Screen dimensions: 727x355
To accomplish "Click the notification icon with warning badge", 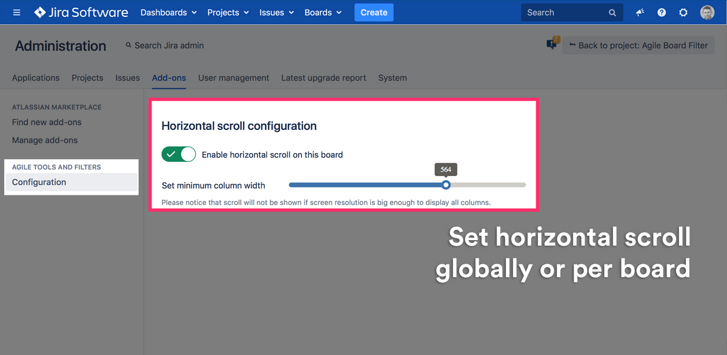I will [552, 44].
